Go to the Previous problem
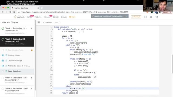 (x=48, y=22)
